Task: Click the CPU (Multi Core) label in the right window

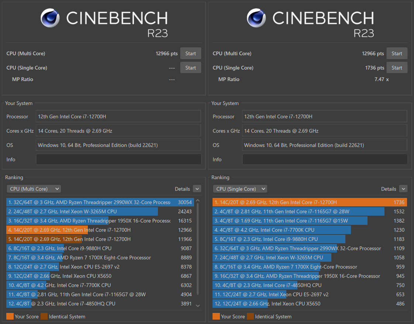Action: tap(232, 53)
